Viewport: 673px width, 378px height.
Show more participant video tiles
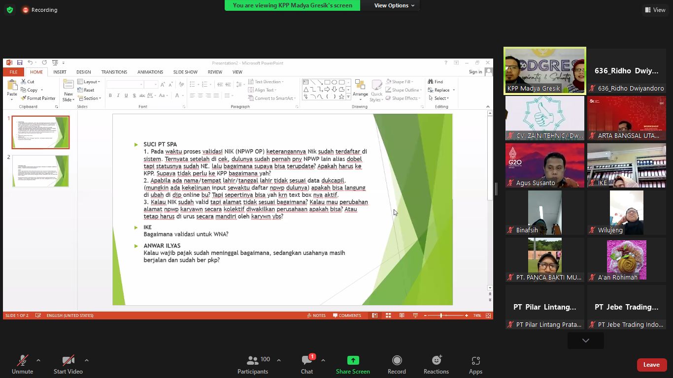[585, 341]
